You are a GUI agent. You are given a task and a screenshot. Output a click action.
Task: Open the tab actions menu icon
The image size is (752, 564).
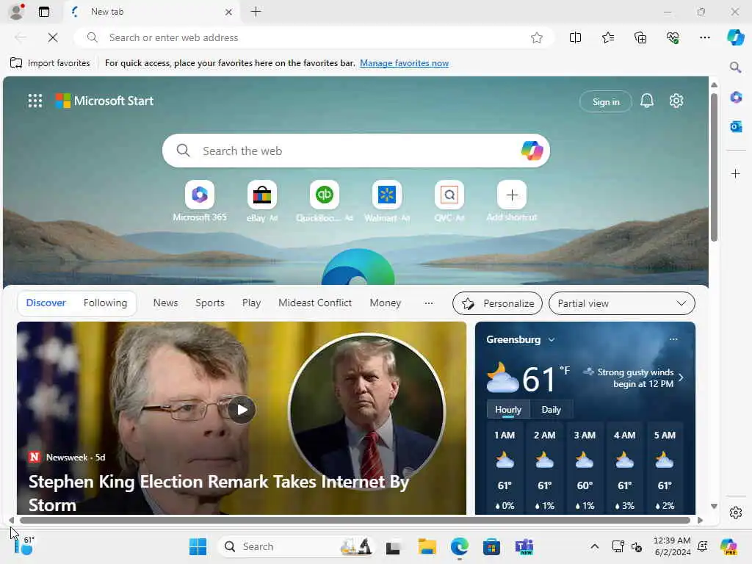click(44, 12)
